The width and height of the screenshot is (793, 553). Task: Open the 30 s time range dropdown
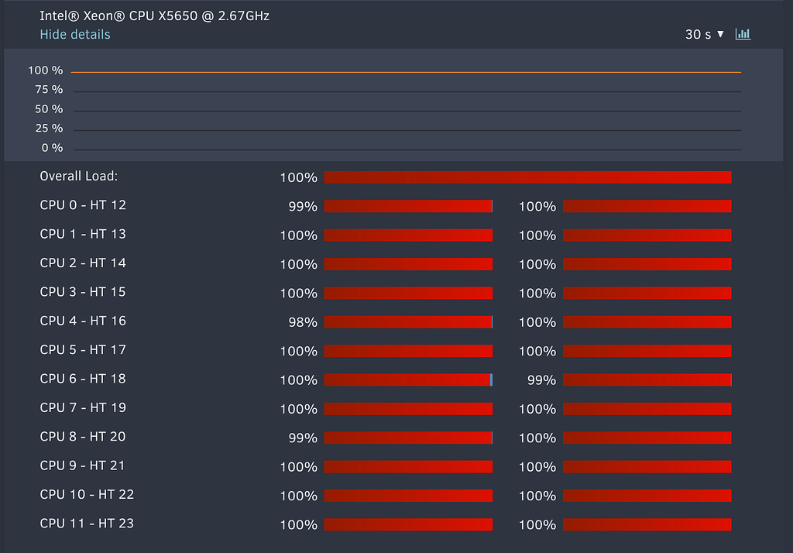pyautogui.click(x=705, y=34)
